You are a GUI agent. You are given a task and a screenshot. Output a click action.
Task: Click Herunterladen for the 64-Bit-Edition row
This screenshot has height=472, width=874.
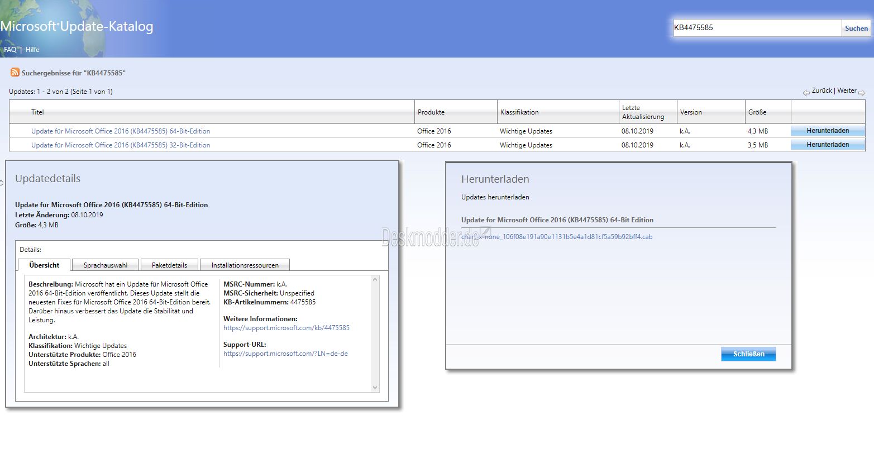pos(828,131)
